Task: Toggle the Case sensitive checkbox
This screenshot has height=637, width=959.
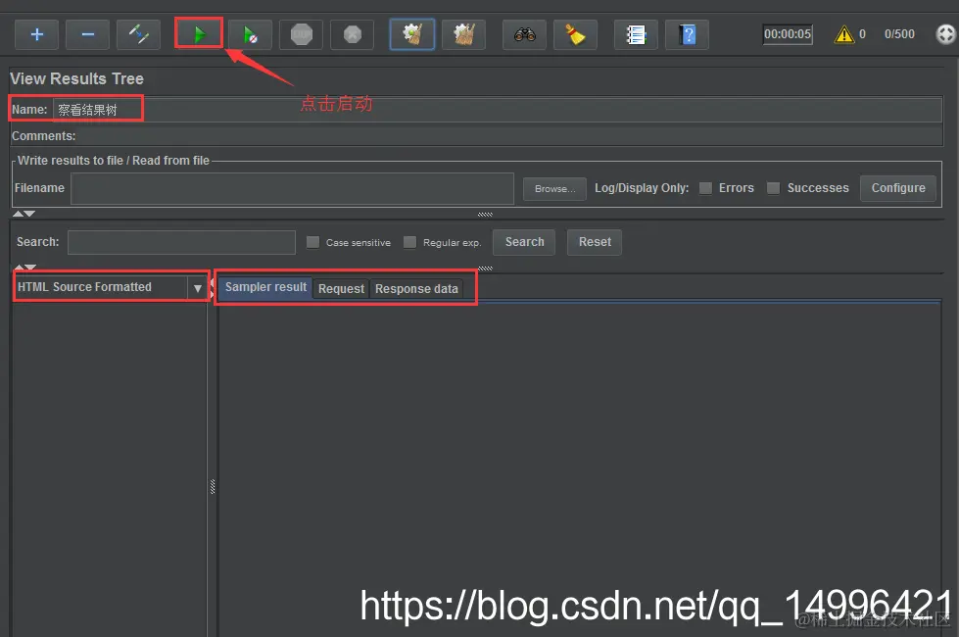Action: pos(312,242)
